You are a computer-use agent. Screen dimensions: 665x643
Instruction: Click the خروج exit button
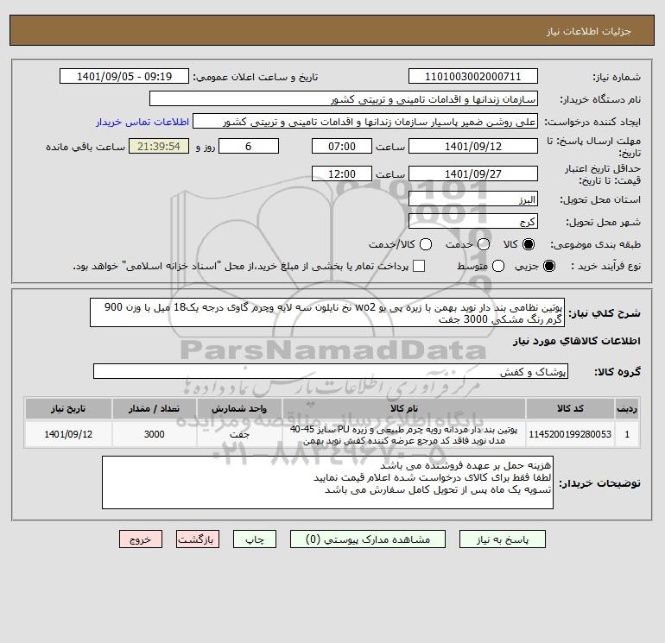tap(141, 539)
